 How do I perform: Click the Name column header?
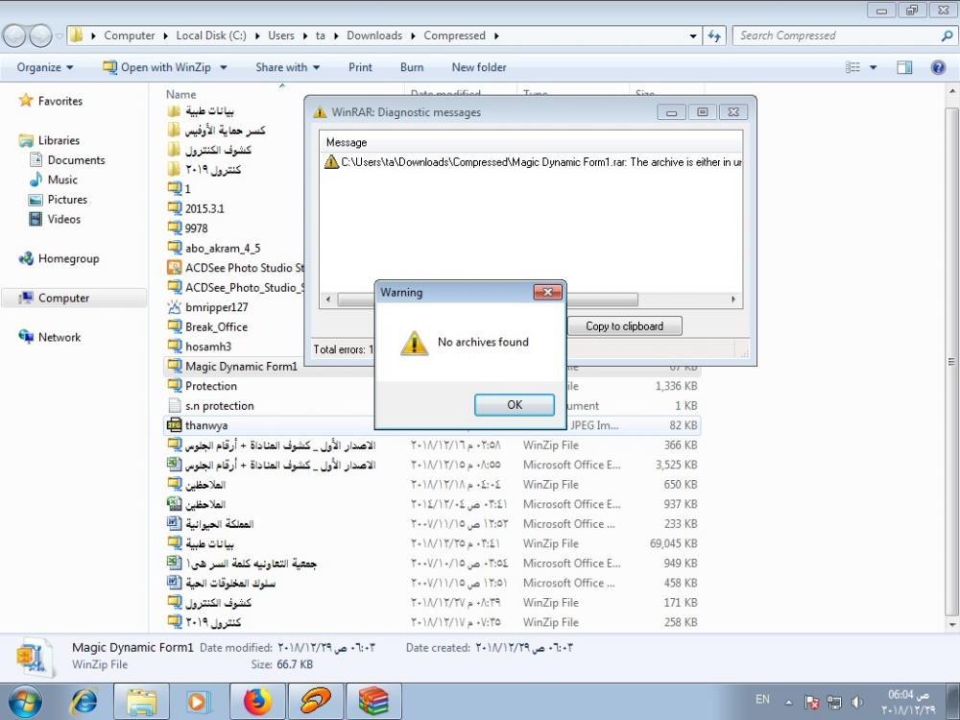pyautogui.click(x=181, y=94)
